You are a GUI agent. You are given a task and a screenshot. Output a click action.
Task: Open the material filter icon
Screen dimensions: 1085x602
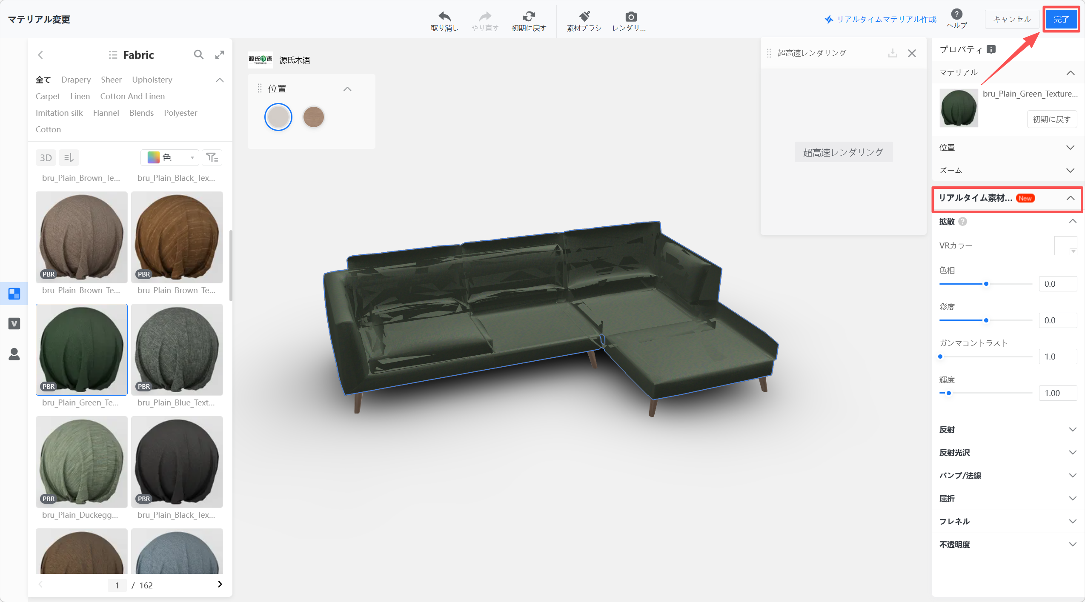pyautogui.click(x=212, y=158)
